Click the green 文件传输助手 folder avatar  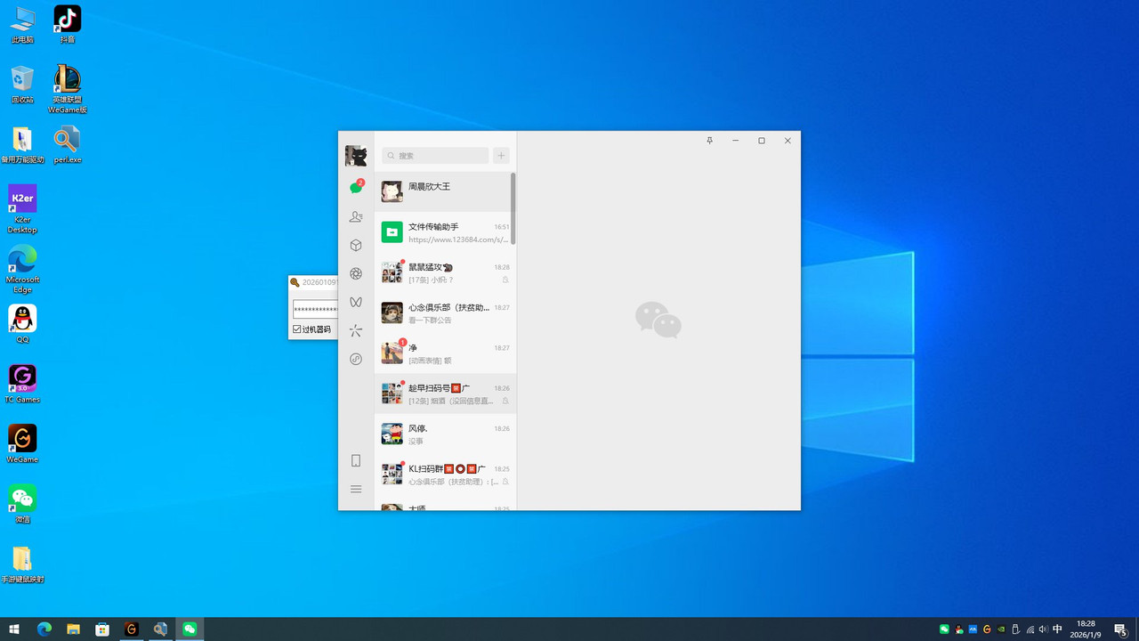pos(392,232)
